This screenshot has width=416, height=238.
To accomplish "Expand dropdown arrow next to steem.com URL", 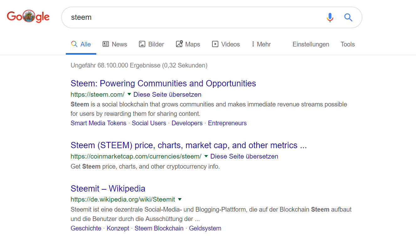I will tap(129, 94).
